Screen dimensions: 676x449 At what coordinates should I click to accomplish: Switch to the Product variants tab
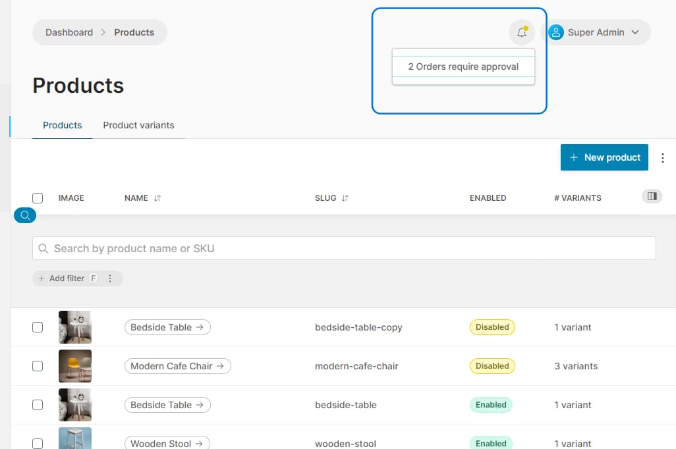tap(138, 125)
